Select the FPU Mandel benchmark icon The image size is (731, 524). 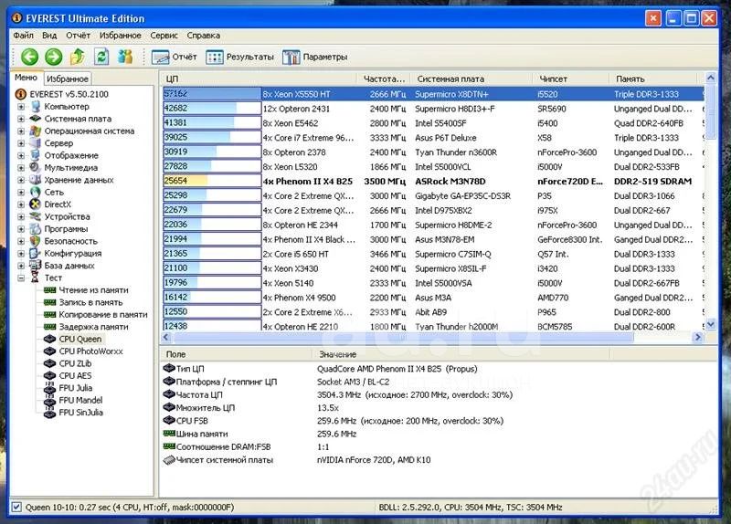50,400
